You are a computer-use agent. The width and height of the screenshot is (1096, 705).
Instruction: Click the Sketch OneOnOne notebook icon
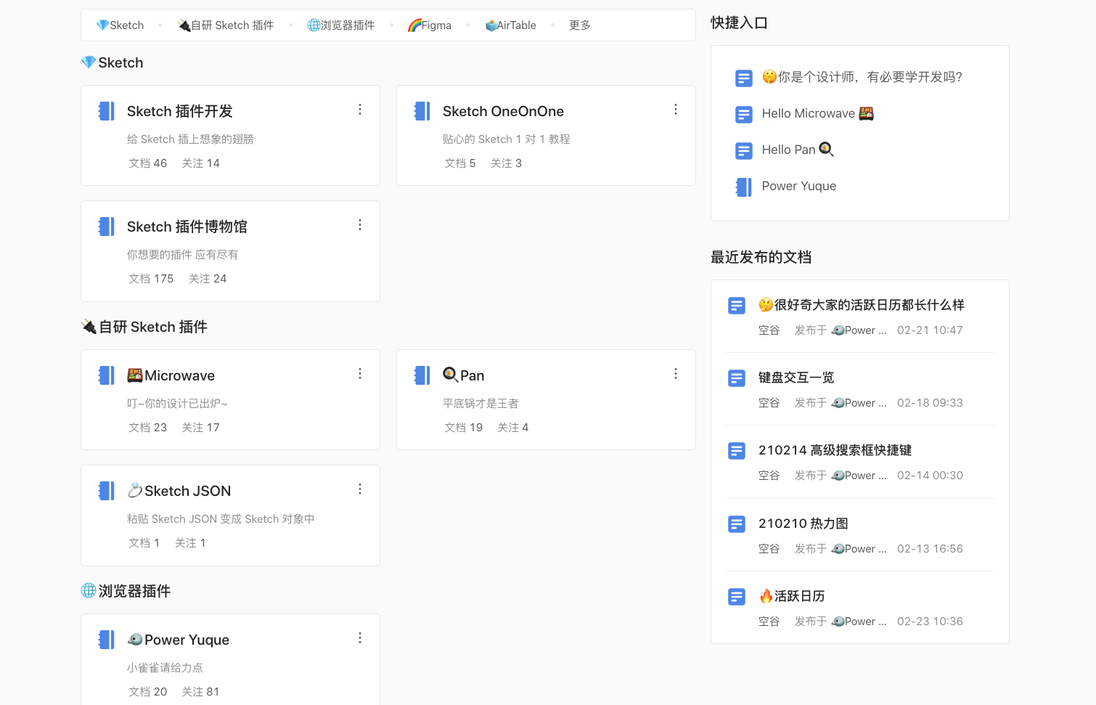(422, 111)
